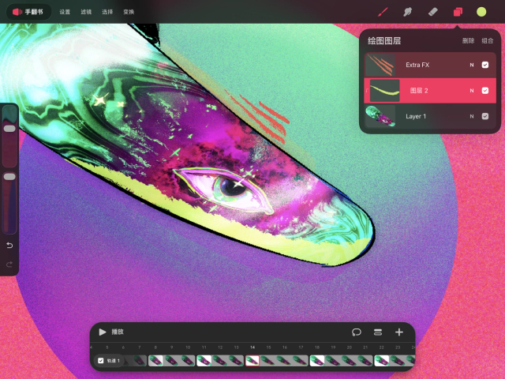505x379 pixels.
Task: Select the highlighted frame 14 thumbnail
Action: [252, 361]
